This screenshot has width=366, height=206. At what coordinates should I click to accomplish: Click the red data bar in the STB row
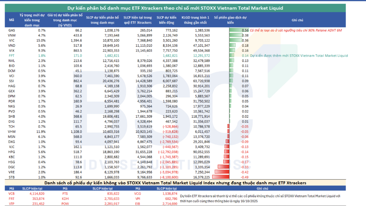(220, 177)
